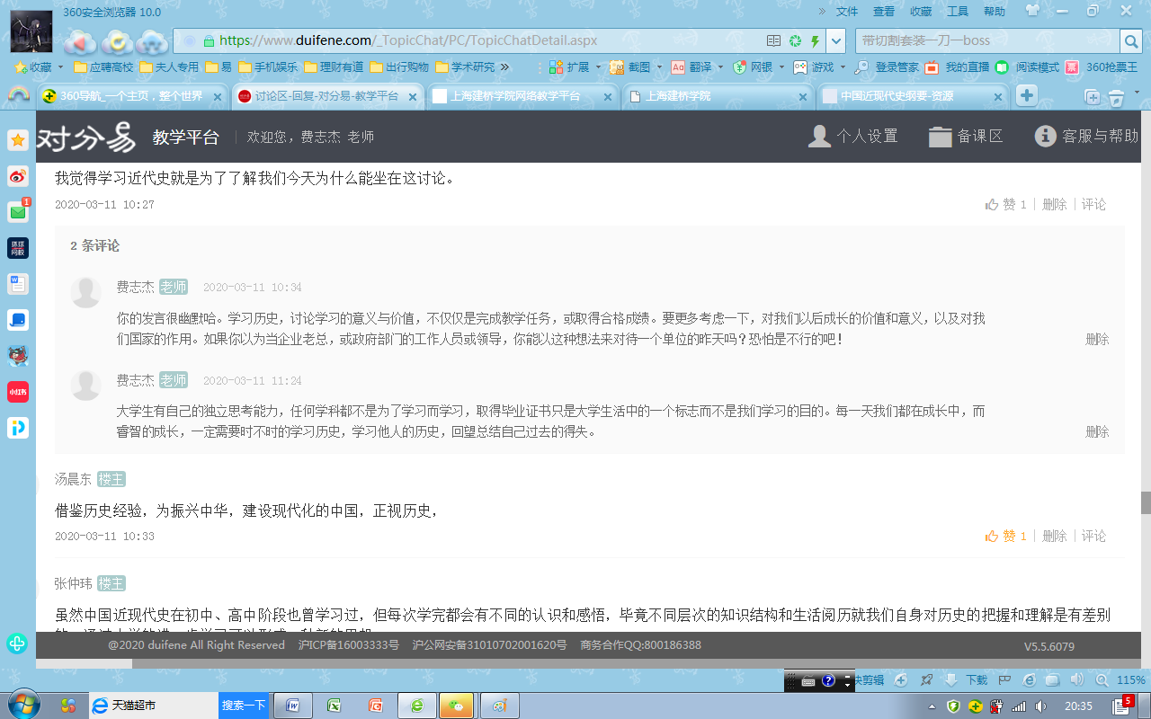This screenshot has height=719, width=1151.
Task: Open the 翻译 translate dropdown
Action: click(721, 67)
